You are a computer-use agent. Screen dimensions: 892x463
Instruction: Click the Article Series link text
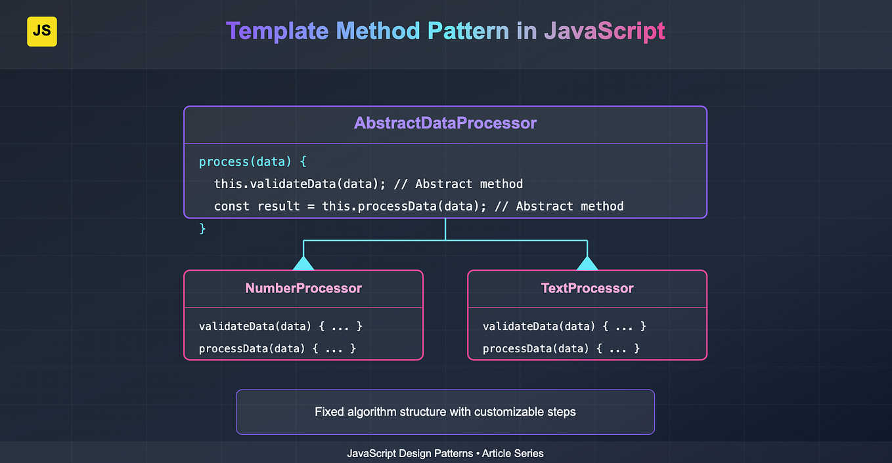[513, 453]
